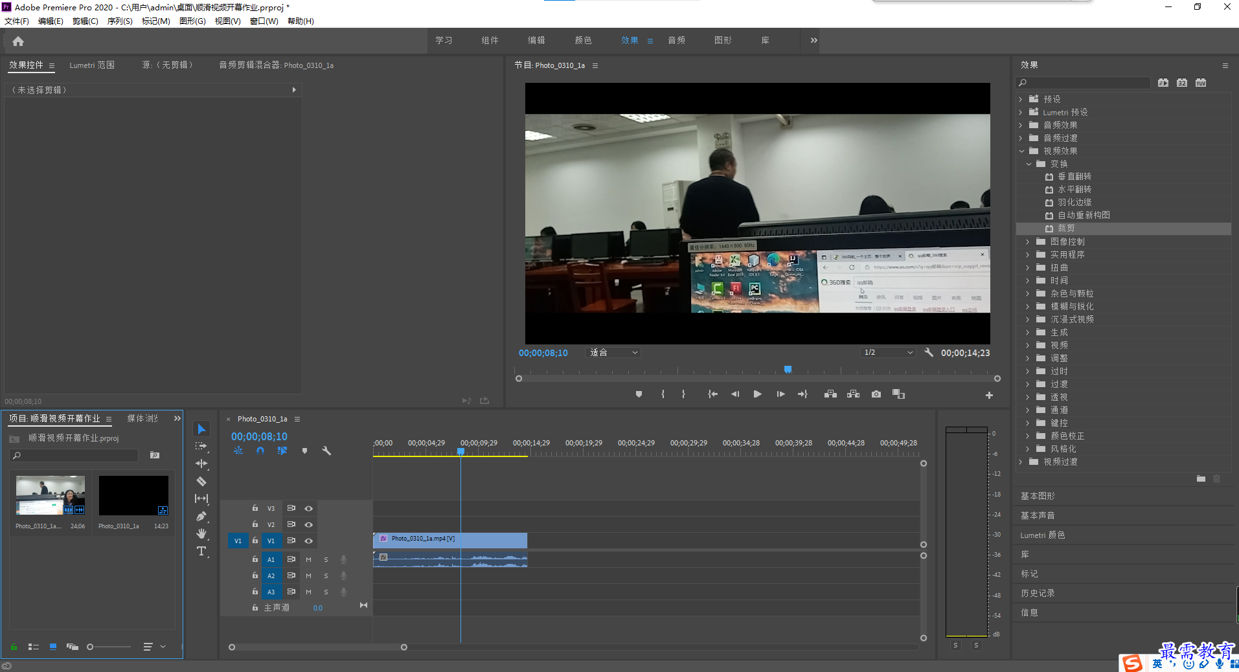Go to In point in Program monitor
The width and height of the screenshot is (1239, 672).
712,394
